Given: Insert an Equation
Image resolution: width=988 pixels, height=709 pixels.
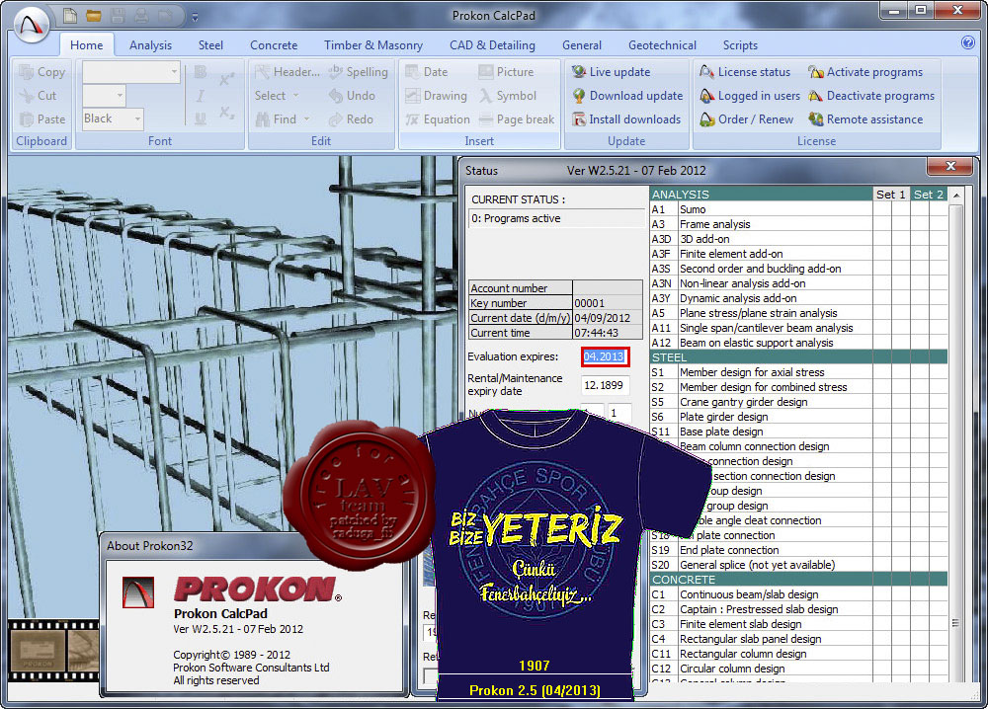Looking at the screenshot, I should click(x=438, y=119).
